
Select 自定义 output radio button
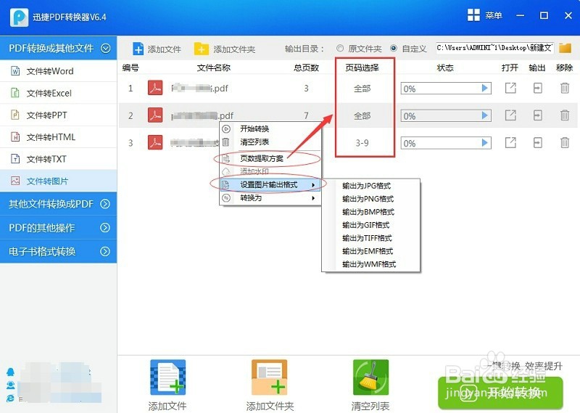click(x=394, y=48)
